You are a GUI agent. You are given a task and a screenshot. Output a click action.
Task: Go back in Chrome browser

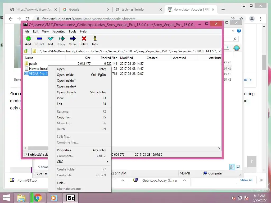tap(11, 19)
